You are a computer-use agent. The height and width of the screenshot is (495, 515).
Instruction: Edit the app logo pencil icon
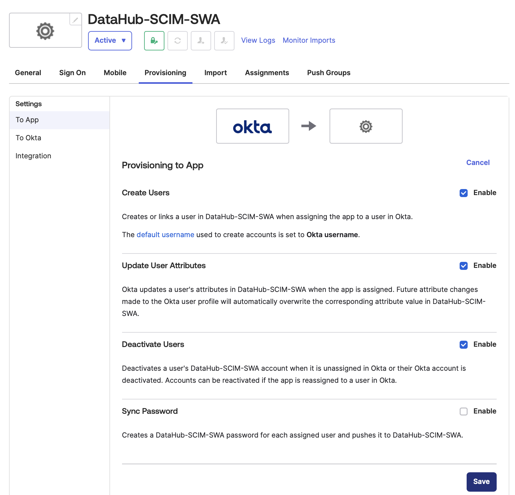(x=75, y=19)
